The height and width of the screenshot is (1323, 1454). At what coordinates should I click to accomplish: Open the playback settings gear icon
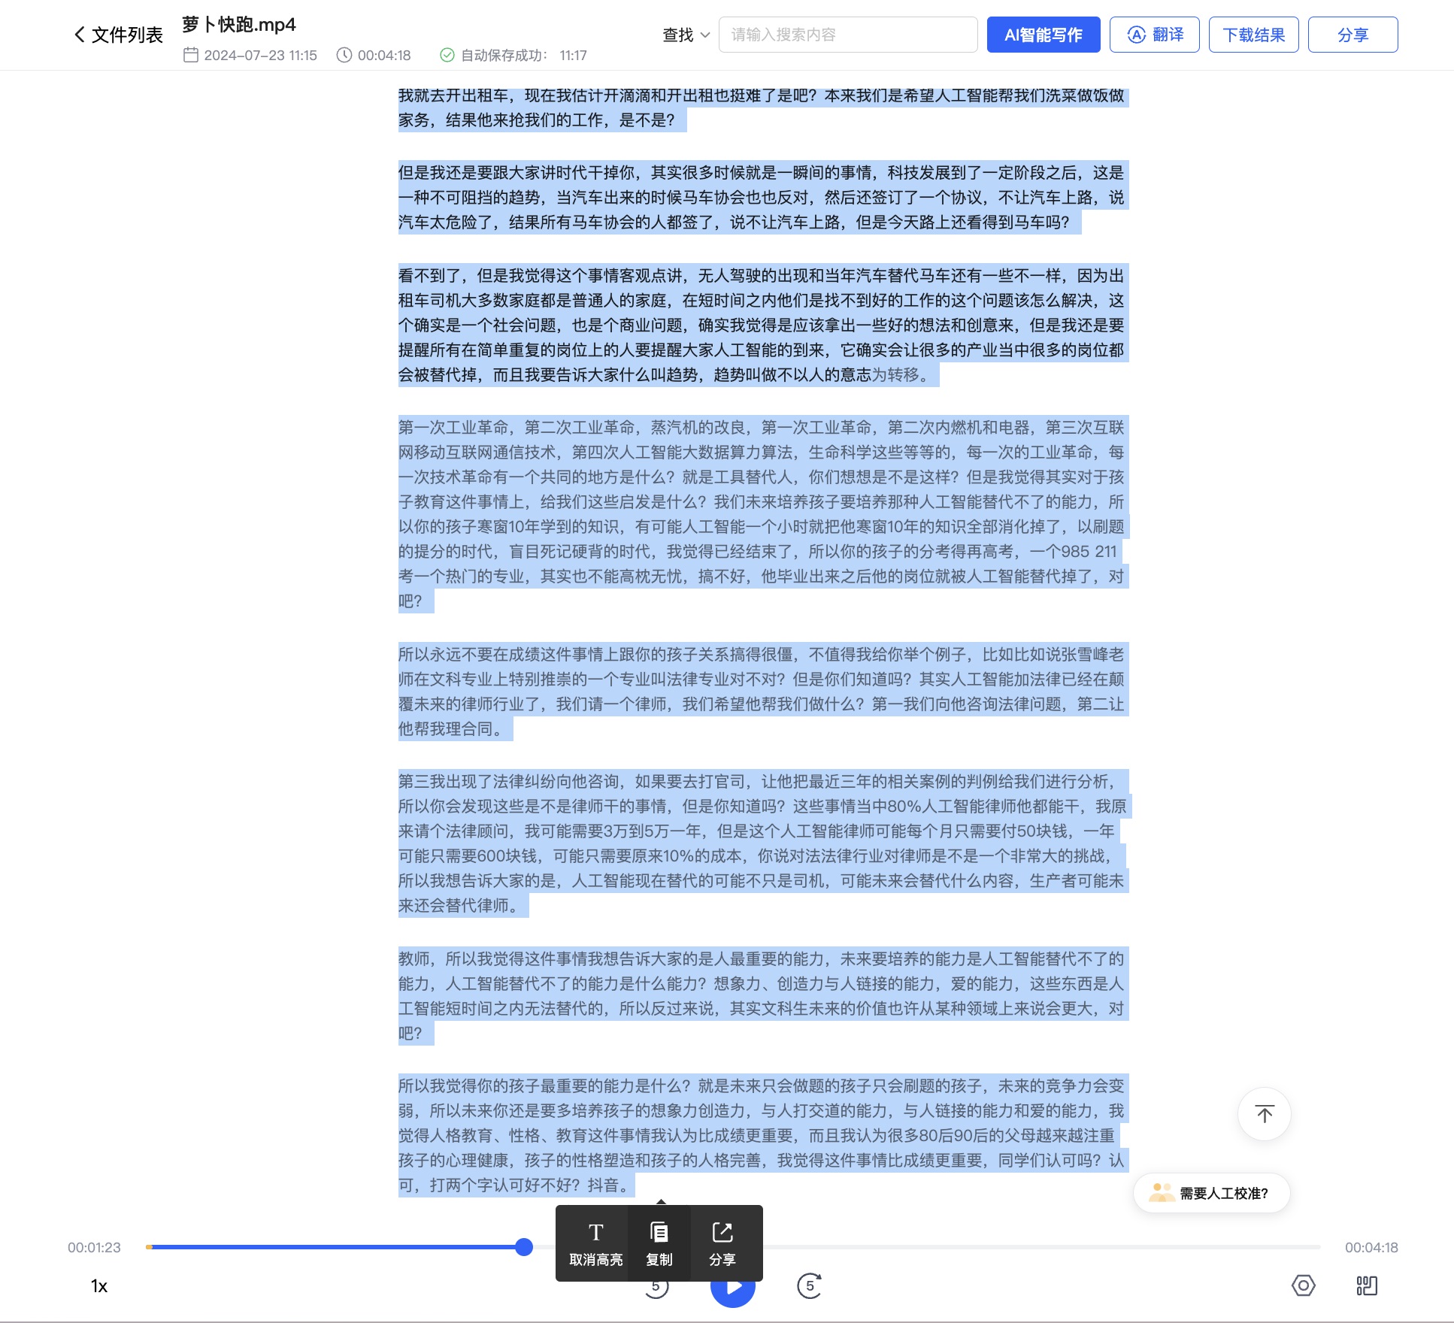click(1304, 1286)
